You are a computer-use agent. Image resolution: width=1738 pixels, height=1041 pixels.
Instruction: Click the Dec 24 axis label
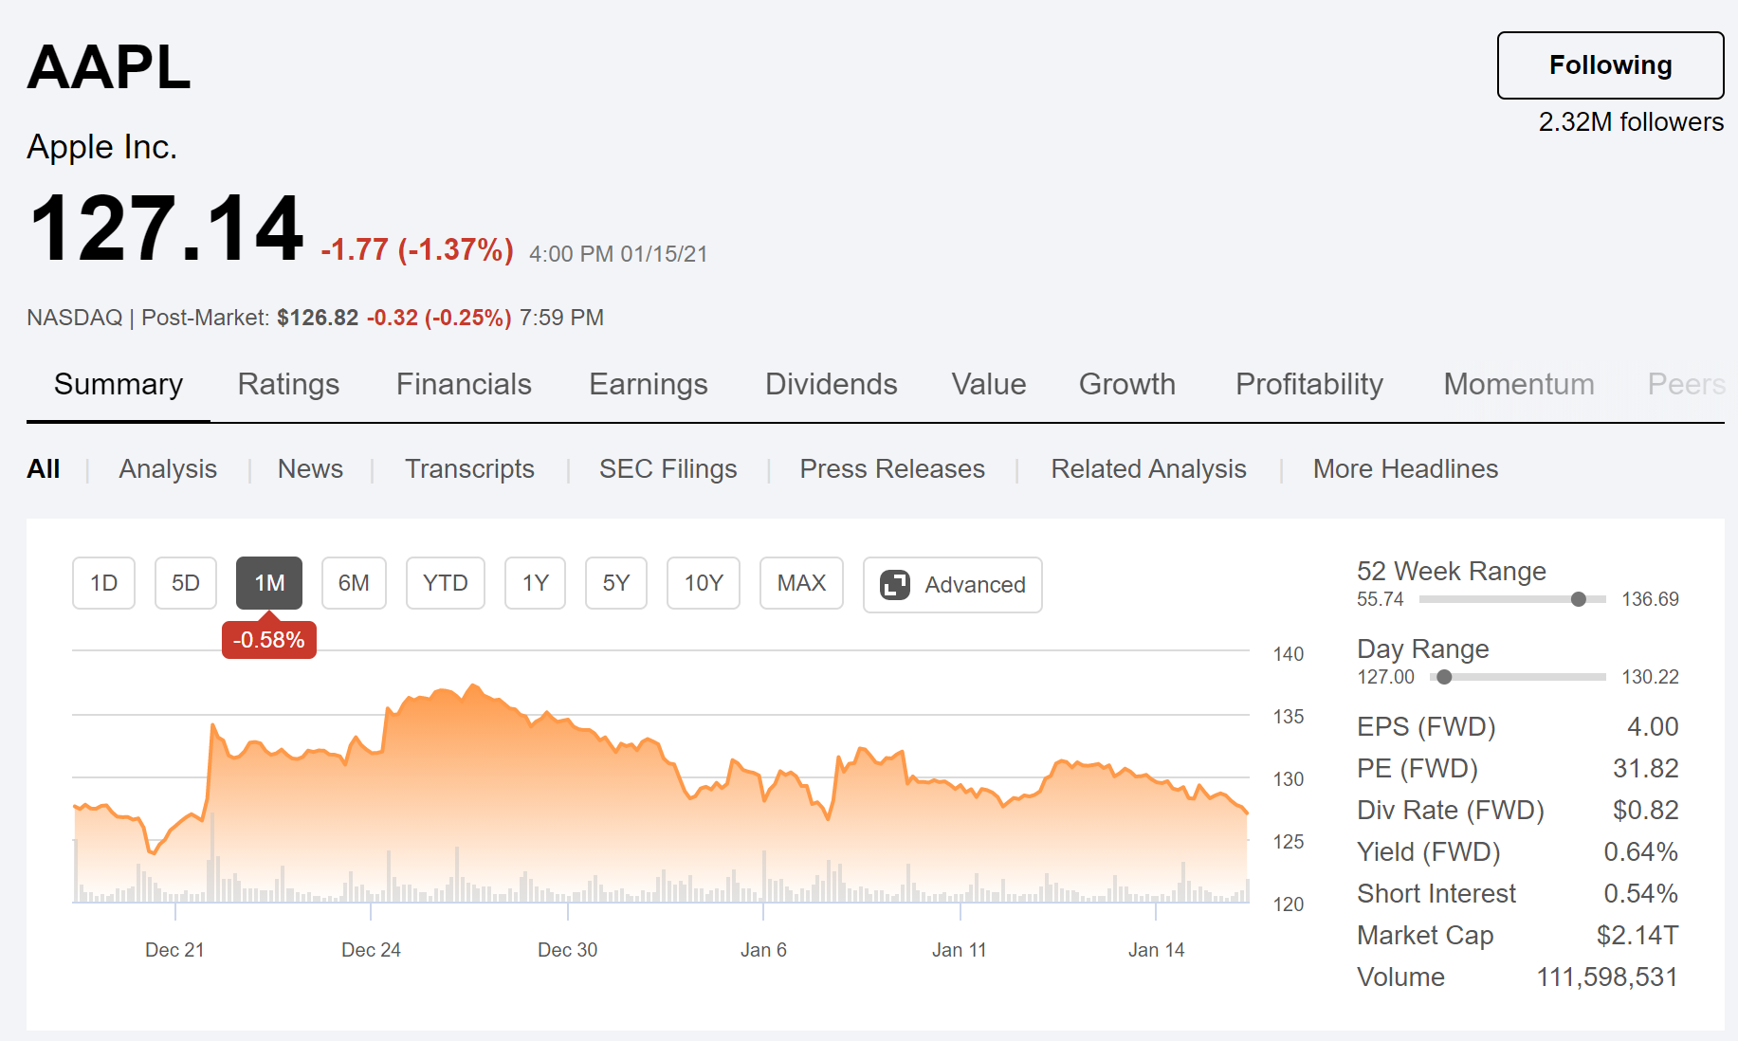coord(371,950)
